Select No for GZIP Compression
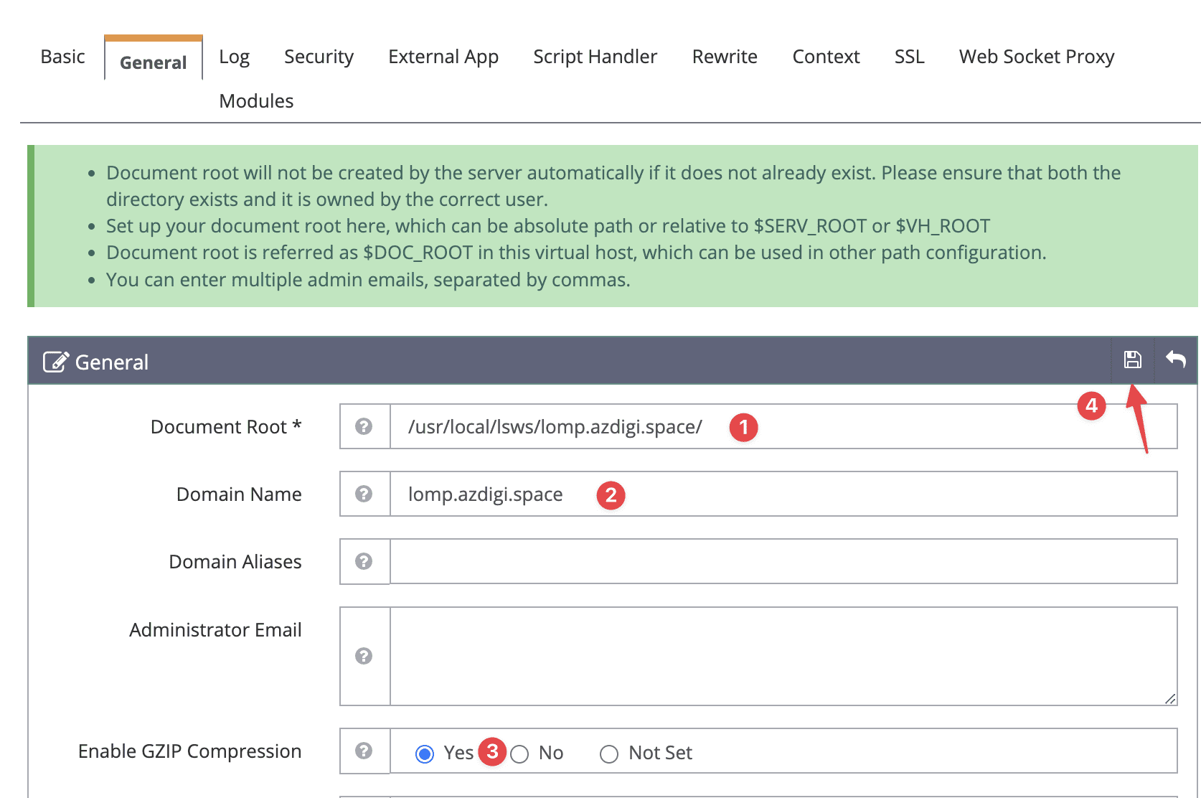This screenshot has height=798, width=1201. pos(520,754)
